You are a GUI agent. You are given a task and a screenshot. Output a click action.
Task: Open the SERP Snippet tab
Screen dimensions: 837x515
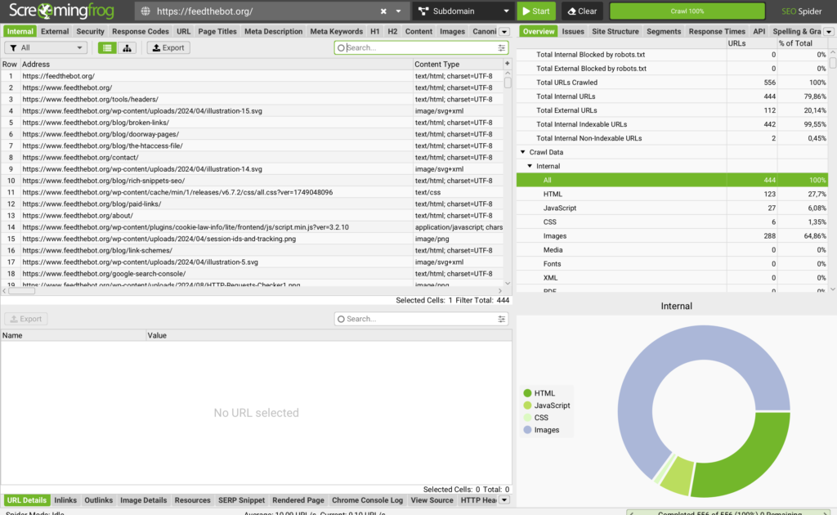point(241,500)
